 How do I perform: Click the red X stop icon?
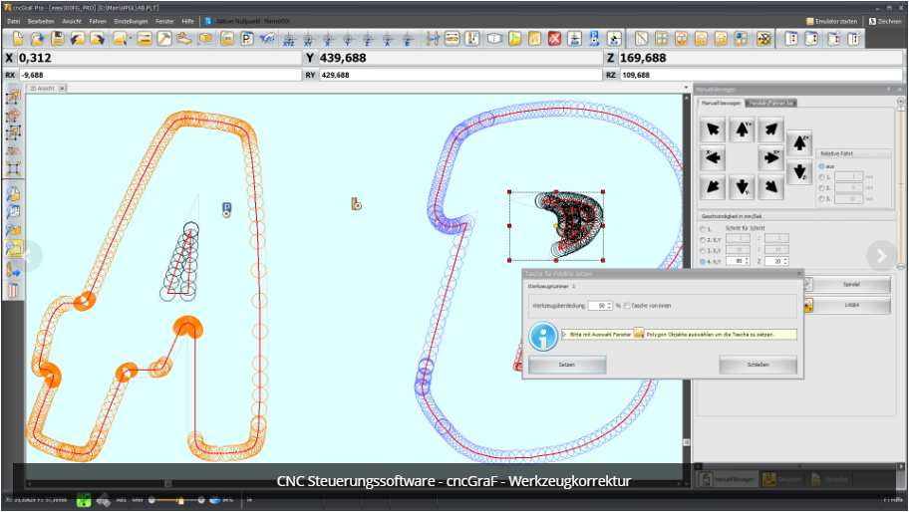coord(555,38)
